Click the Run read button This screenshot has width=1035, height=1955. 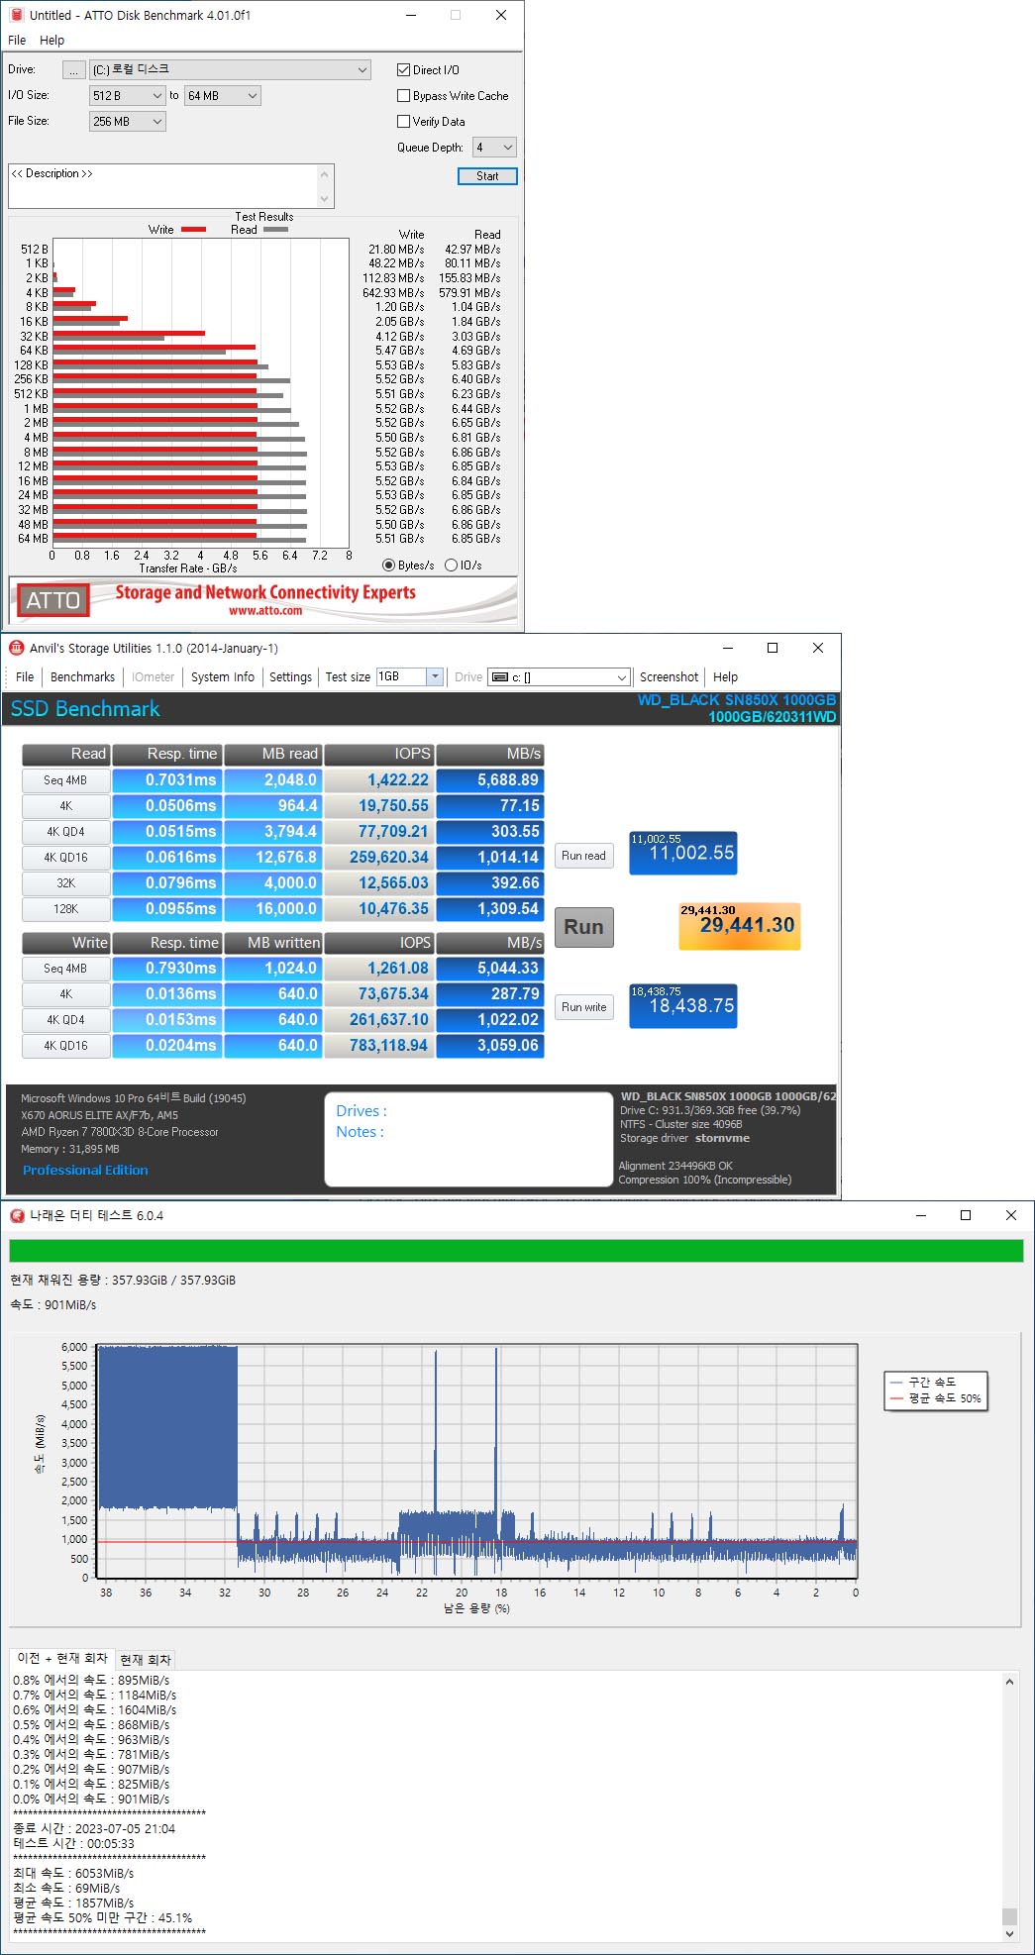click(x=583, y=856)
